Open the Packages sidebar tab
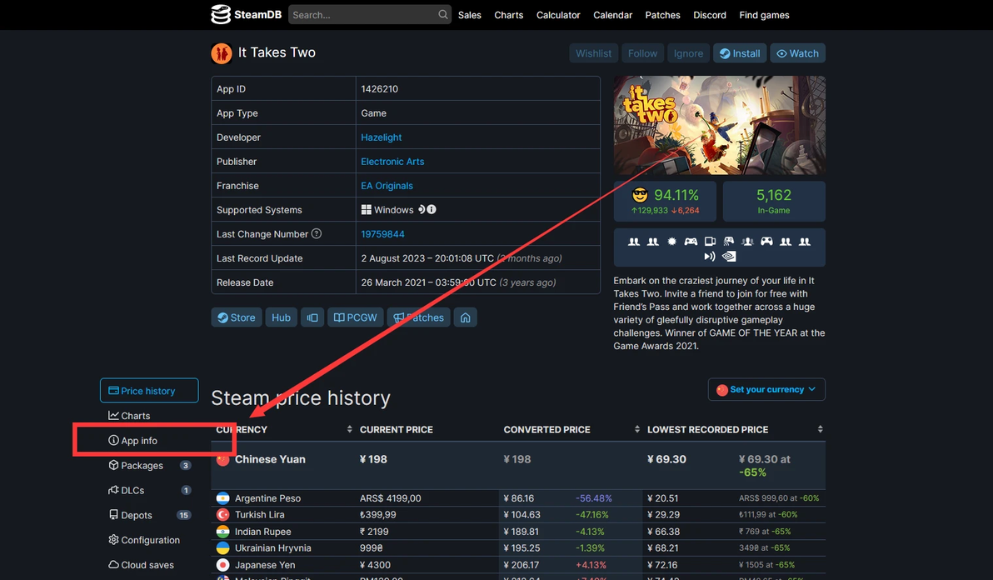This screenshot has height=580, width=993. pos(149,465)
